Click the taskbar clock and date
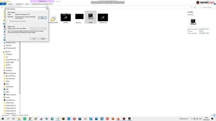216x121 pixels. 206,119
